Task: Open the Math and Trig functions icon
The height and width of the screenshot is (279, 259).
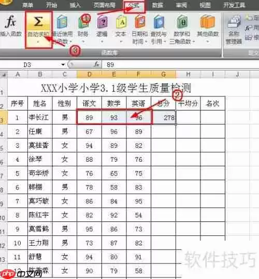Action: pos(182,22)
